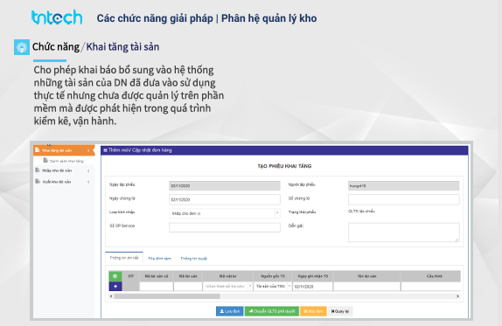This screenshot has width=502, height=326.
Task: Click the blue Lưu đơn button
Action: click(x=229, y=311)
